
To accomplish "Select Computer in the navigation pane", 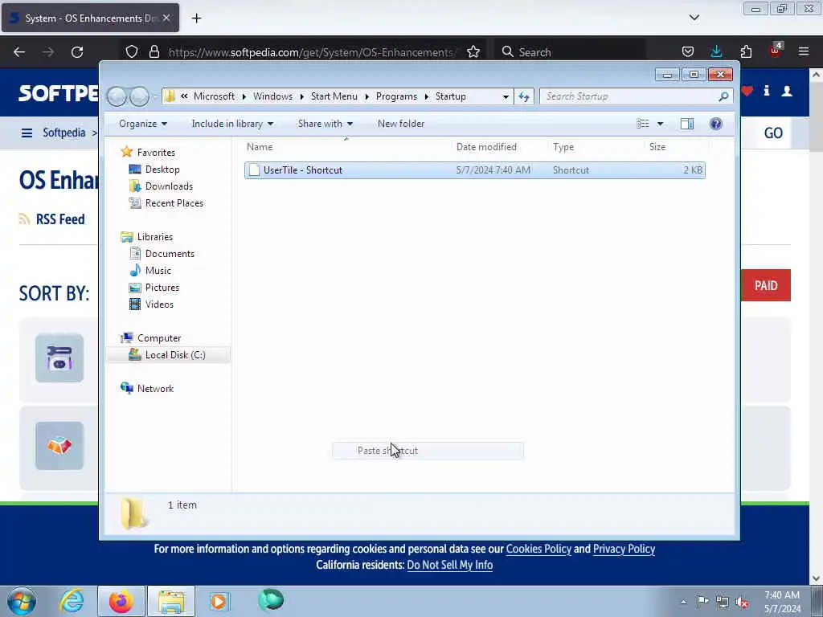I will tap(159, 338).
